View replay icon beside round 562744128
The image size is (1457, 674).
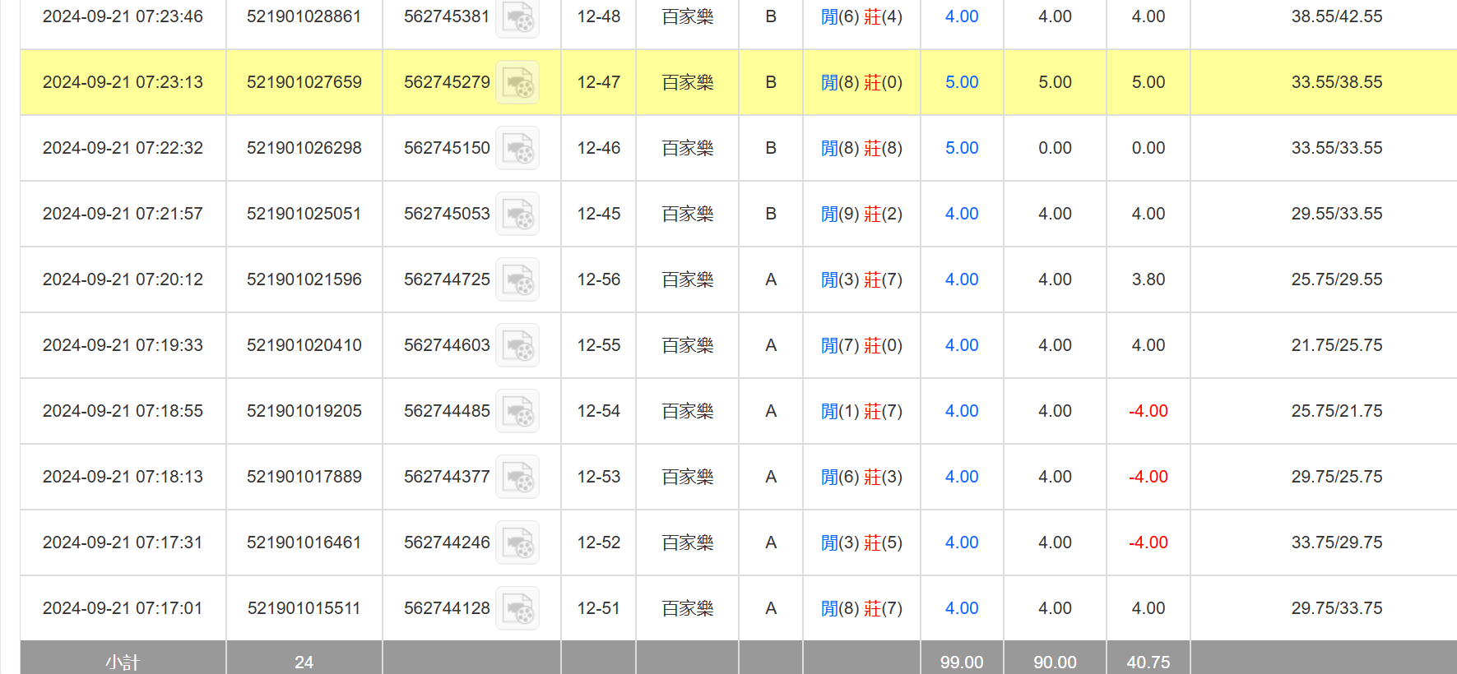[517, 609]
